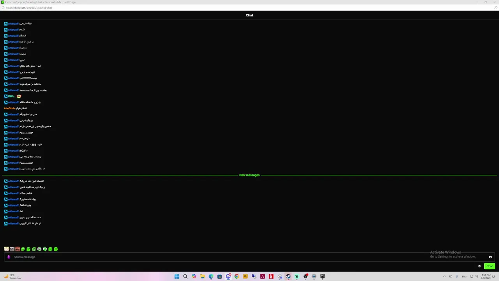Focus the Send a message field
Viewport: 499px width, 281px height.
point(249,257)
